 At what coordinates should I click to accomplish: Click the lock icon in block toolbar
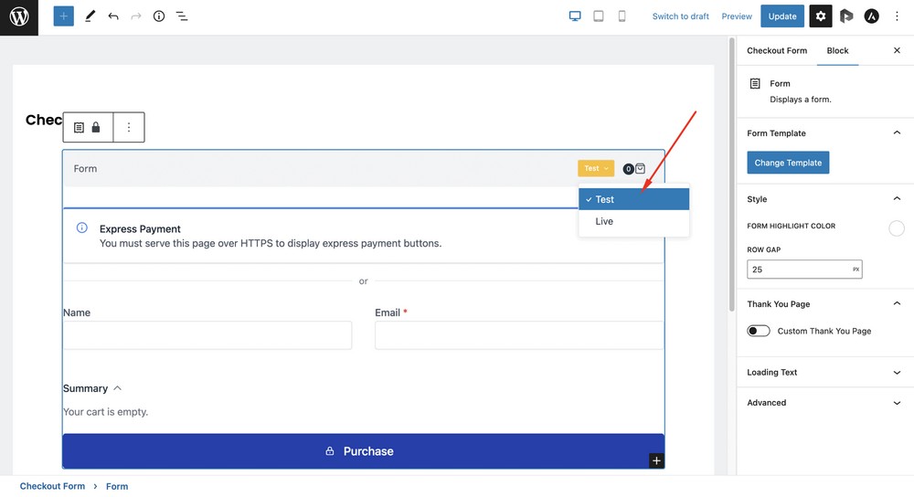pos(96,128)
